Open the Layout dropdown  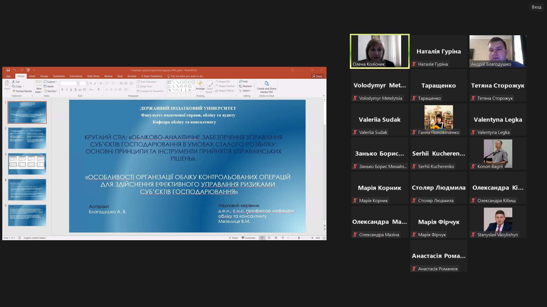click(x=50, y=82)
